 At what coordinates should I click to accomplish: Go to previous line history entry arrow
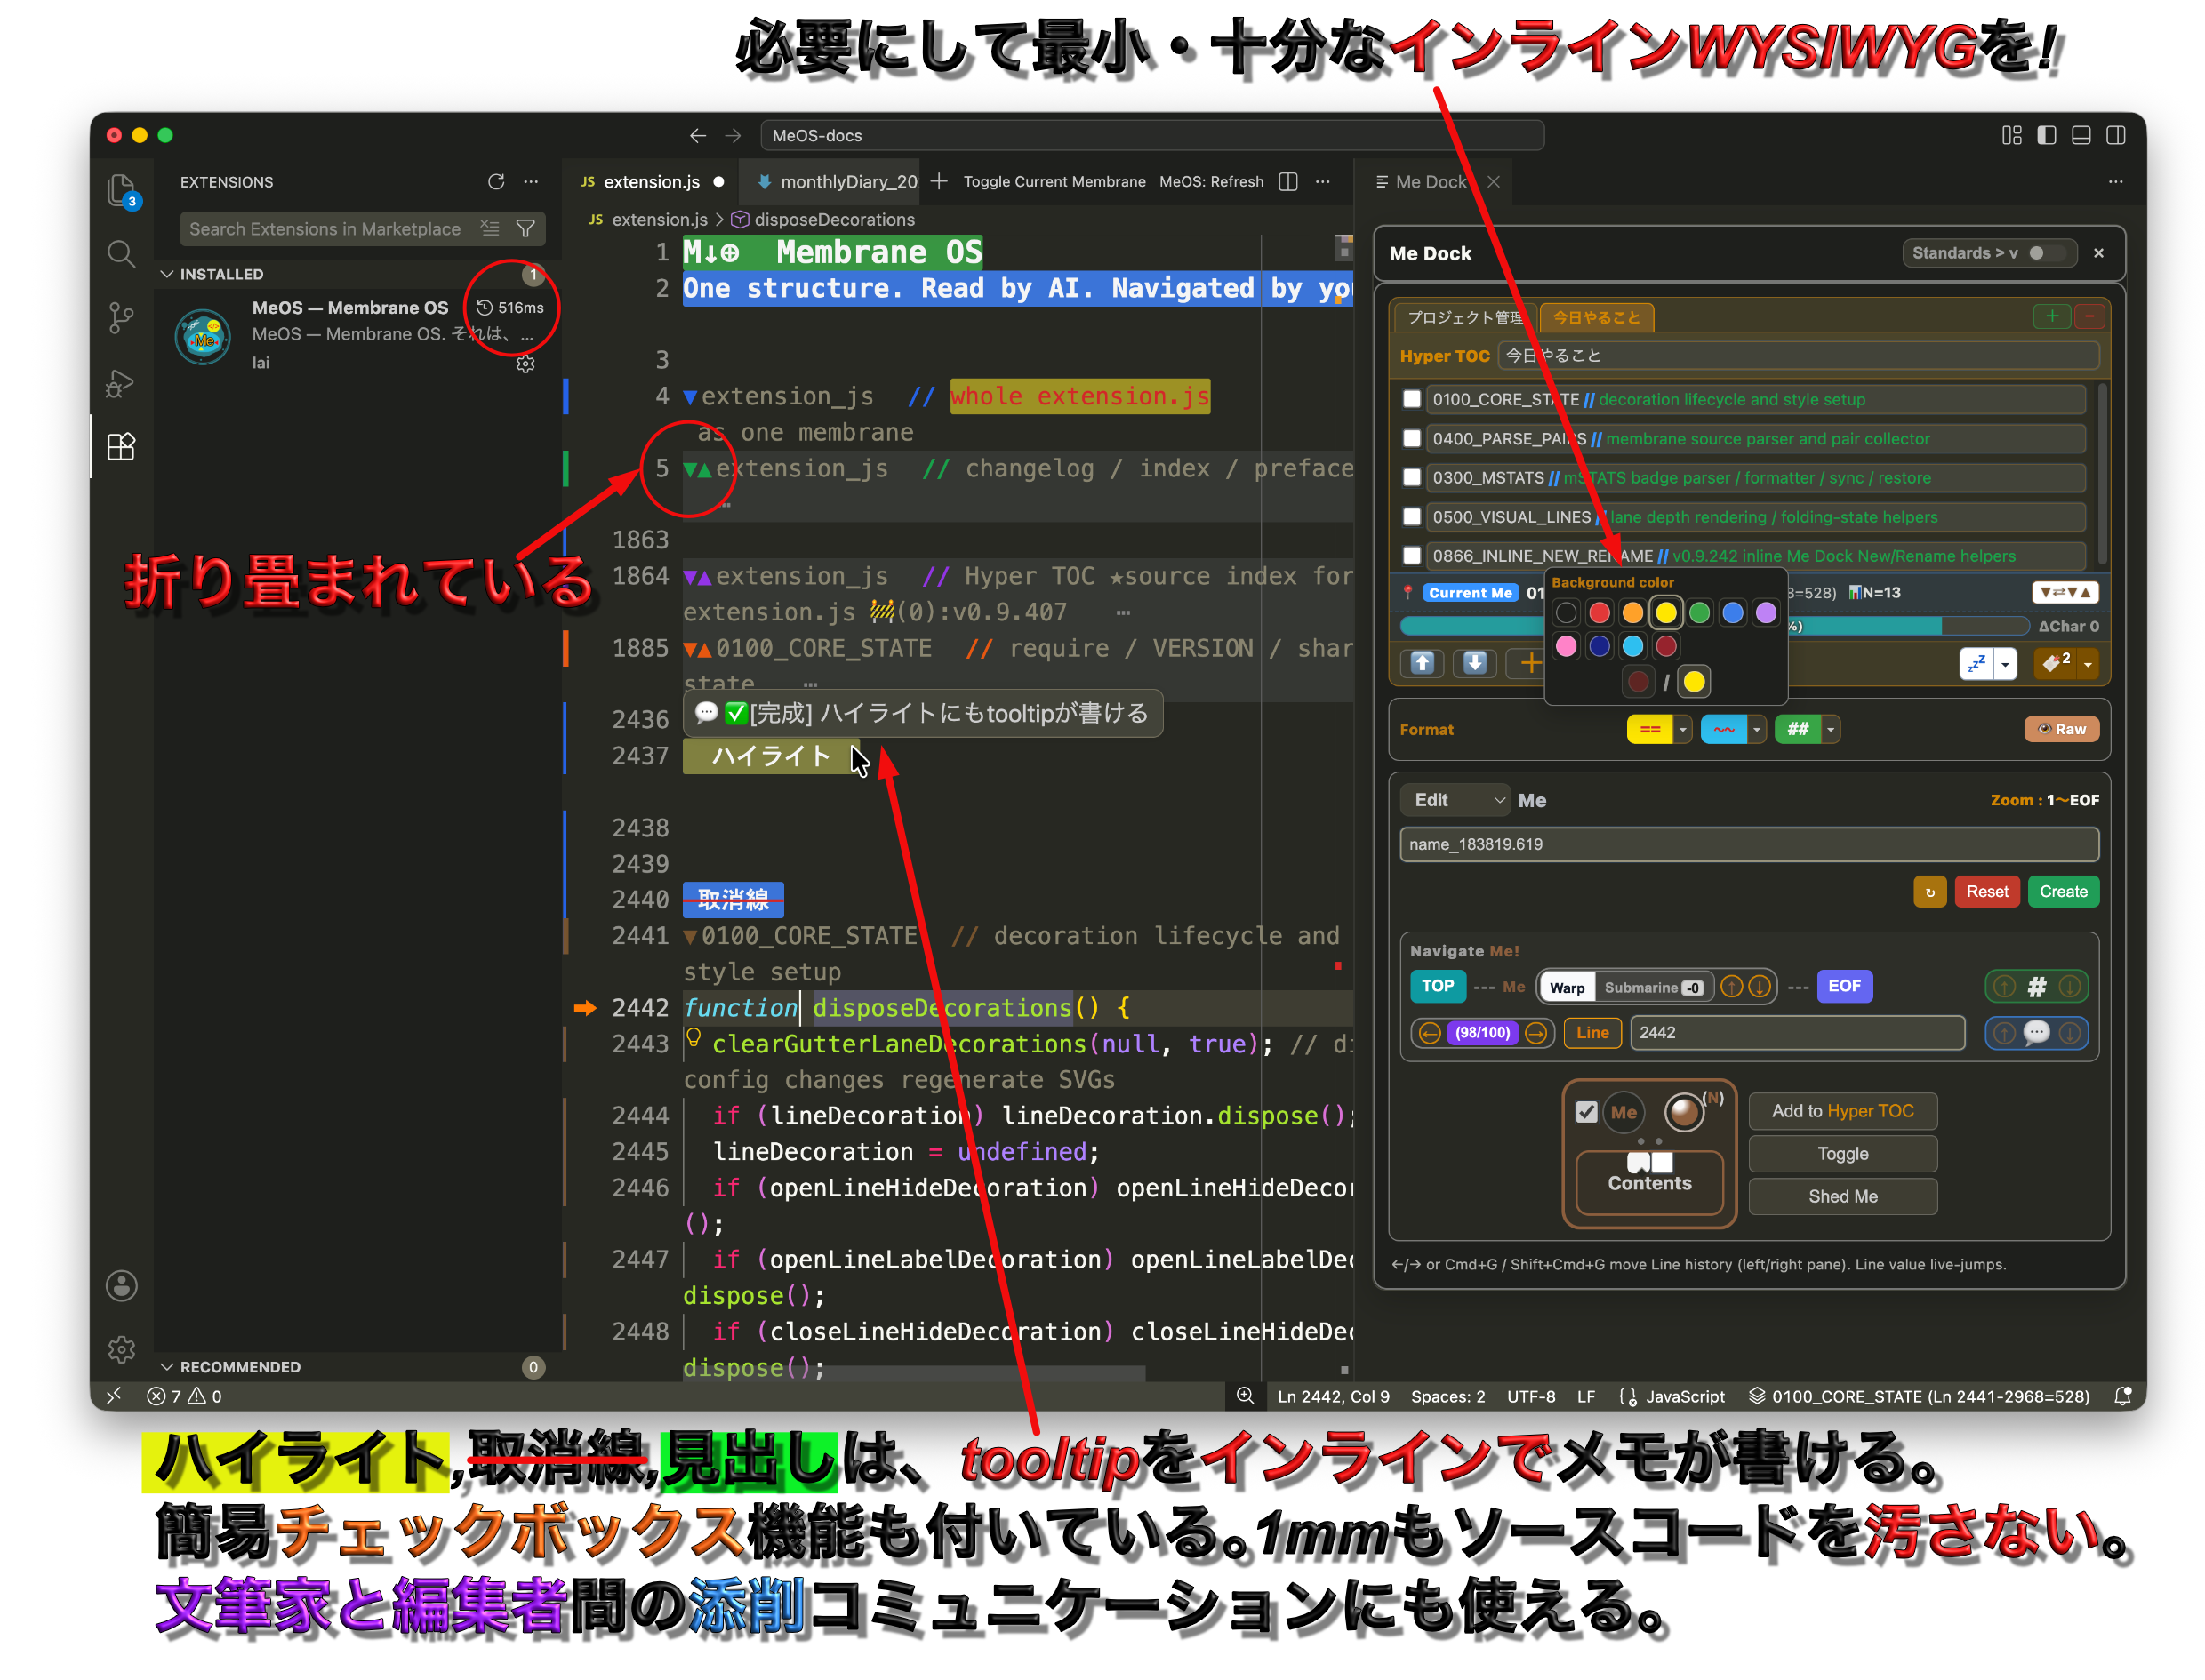click(x=1429, y=1032)
